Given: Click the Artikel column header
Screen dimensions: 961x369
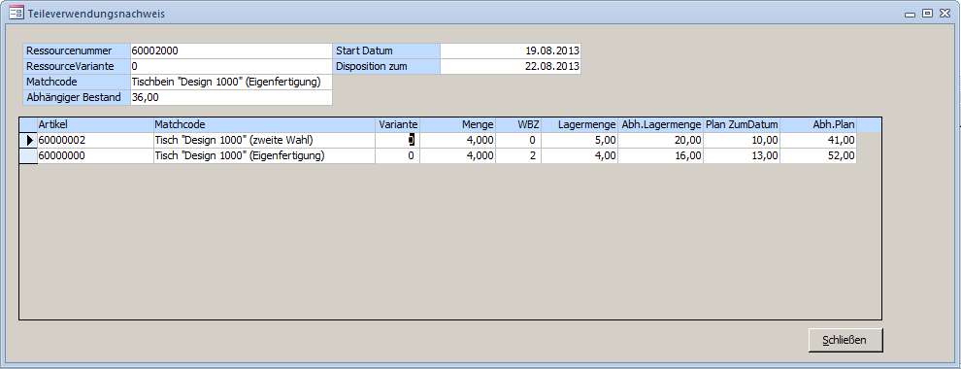Looking at the screenshot, I should point(95,124).
